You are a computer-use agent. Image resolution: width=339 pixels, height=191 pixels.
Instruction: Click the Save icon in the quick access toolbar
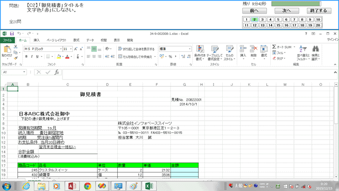[x=12, y=33]
